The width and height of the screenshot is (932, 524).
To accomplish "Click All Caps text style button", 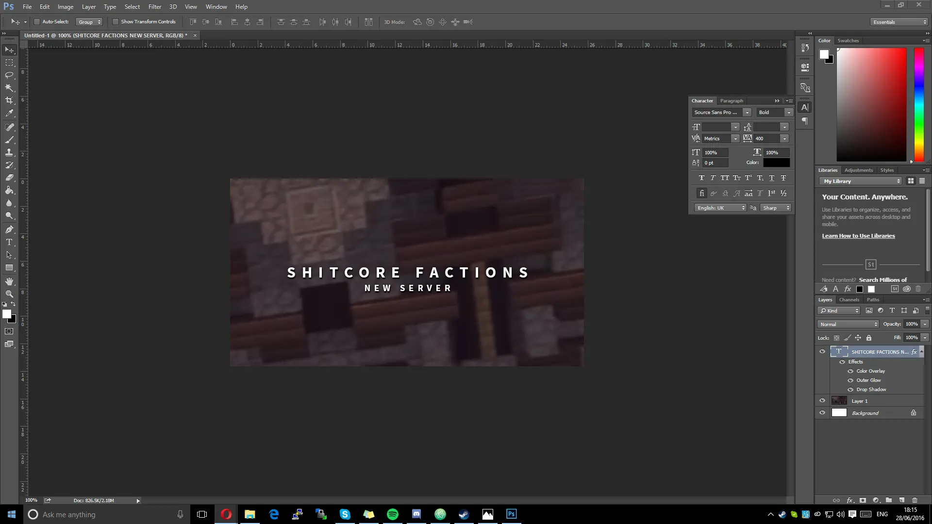I will click(725, 178).
